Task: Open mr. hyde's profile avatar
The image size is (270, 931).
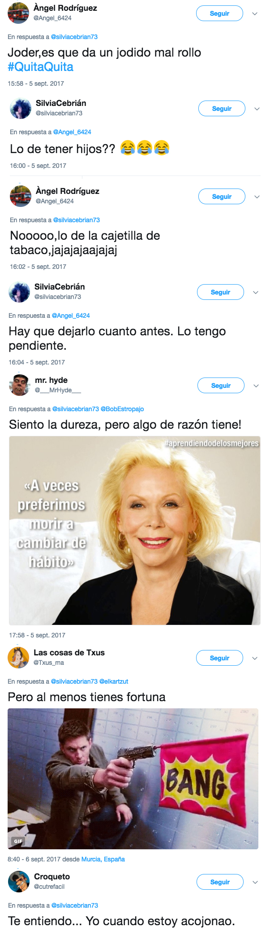Action: tap(20, 385)
